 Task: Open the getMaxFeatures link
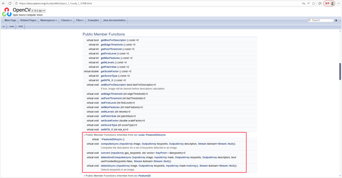pos(110,58)
